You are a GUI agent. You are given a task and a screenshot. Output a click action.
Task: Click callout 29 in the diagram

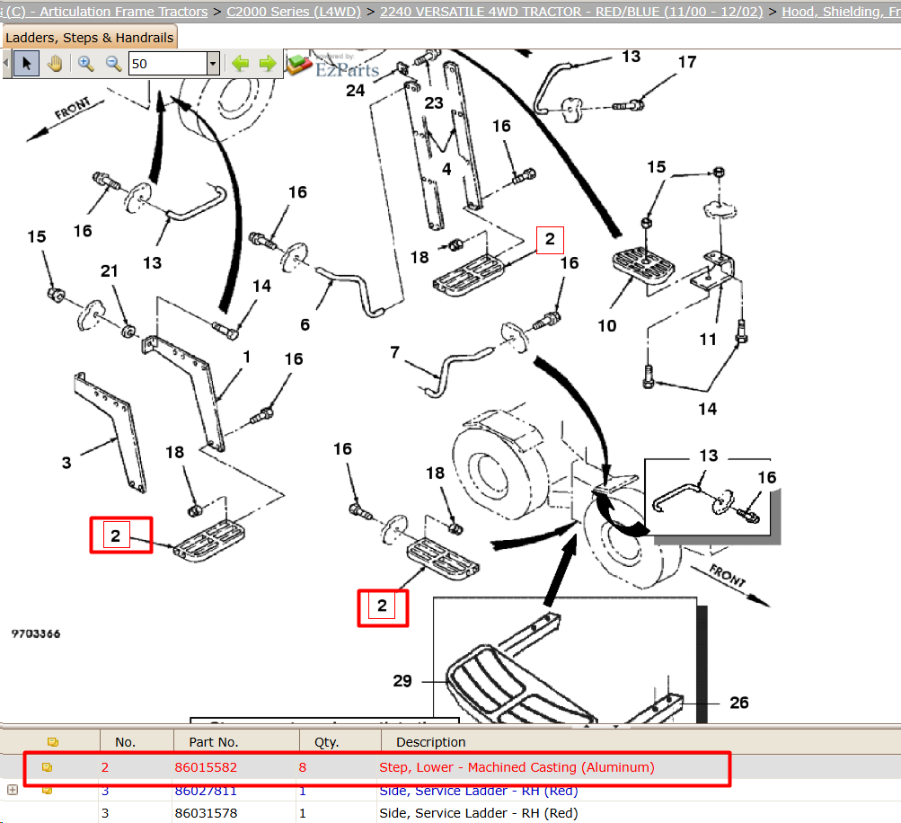[x=402, y=681]
